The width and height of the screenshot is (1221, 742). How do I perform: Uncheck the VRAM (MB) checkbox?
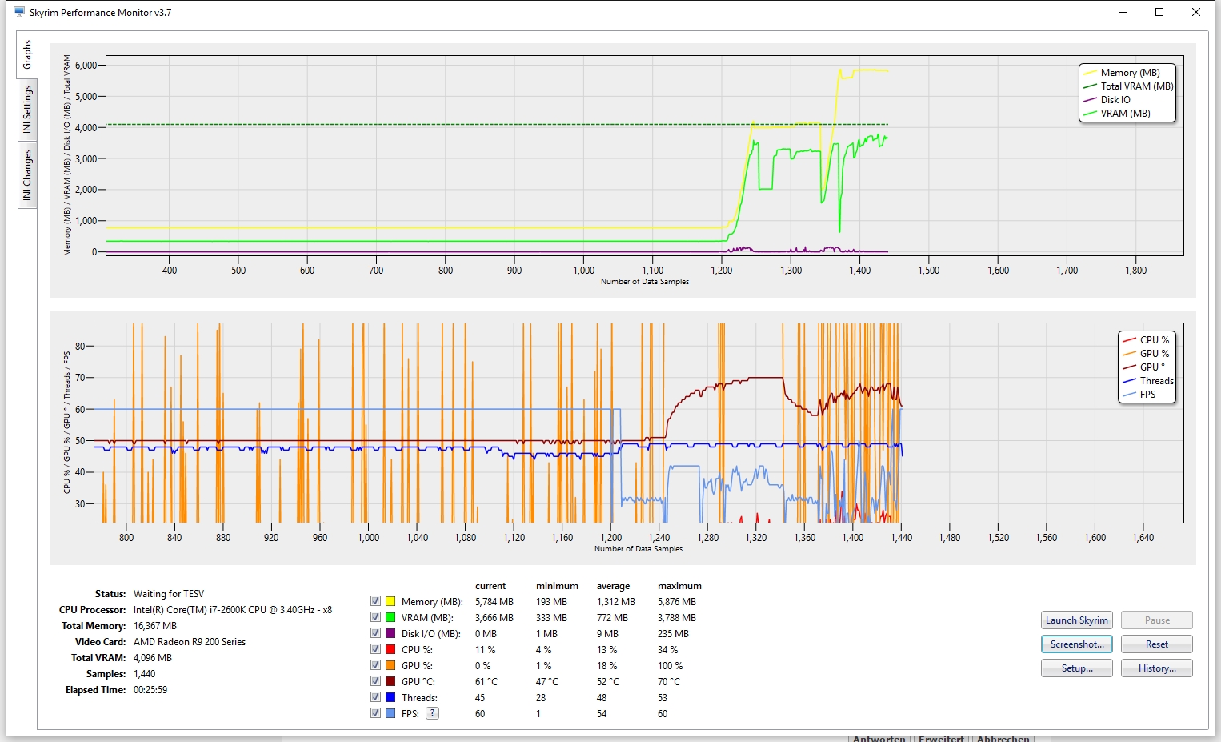coord(375,617)
